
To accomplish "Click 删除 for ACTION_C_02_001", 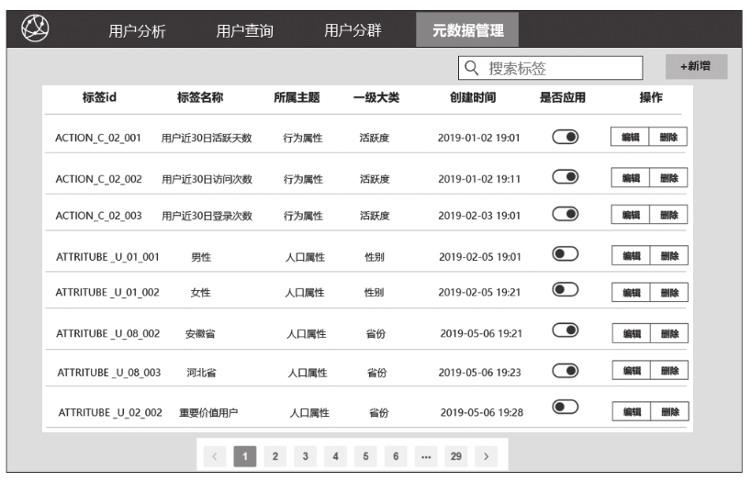I will 668,137.
